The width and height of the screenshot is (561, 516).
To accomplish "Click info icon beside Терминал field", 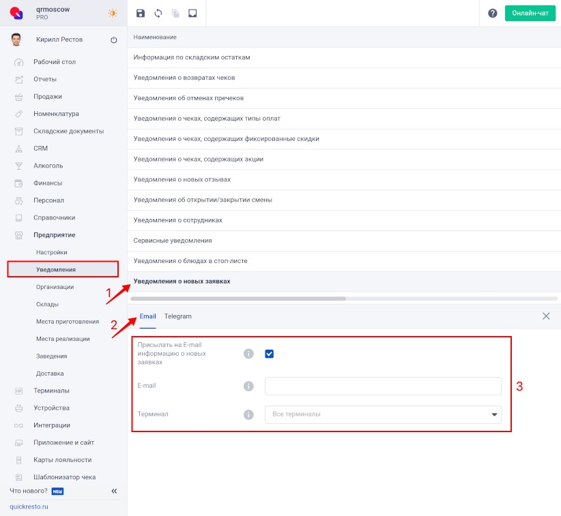I will coord(248,414).
